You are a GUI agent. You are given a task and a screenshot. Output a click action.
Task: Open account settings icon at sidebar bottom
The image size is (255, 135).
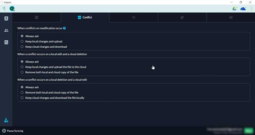(6, 120)
